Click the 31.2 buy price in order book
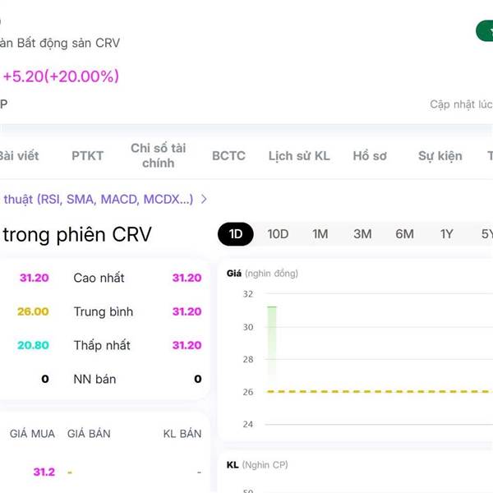 pyautogui.click(x=44, y=472)
